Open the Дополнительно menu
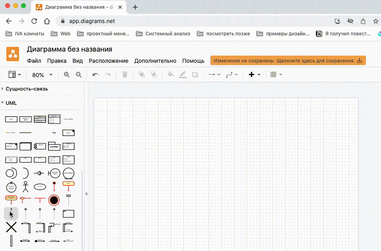The width and height of the screenshot is (381, 251). pos(155,61)
